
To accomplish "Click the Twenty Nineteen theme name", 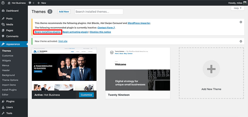I will [119, 95].
